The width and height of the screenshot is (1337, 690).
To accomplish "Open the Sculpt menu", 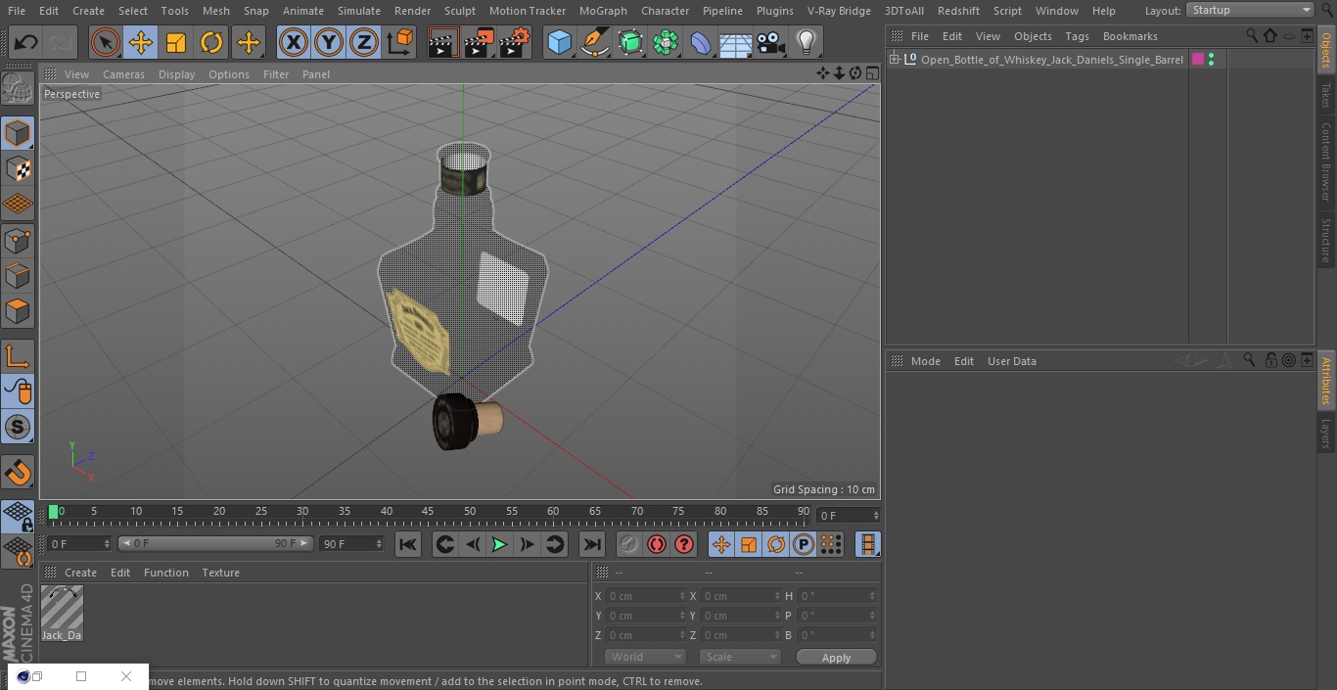I will (459, 10).
